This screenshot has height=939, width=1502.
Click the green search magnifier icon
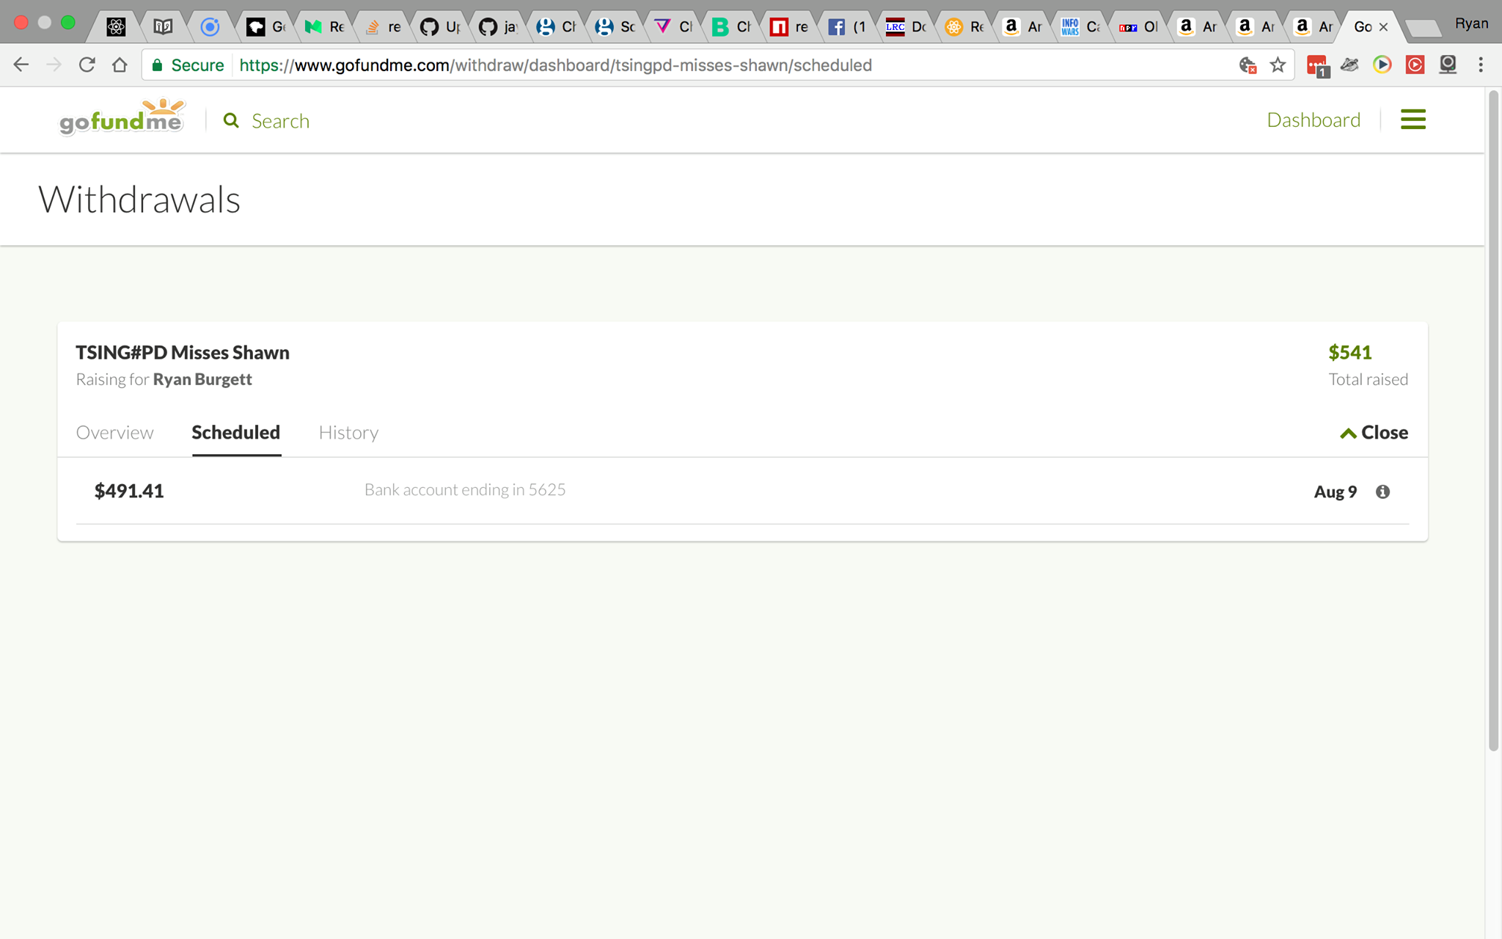point(231,120)
